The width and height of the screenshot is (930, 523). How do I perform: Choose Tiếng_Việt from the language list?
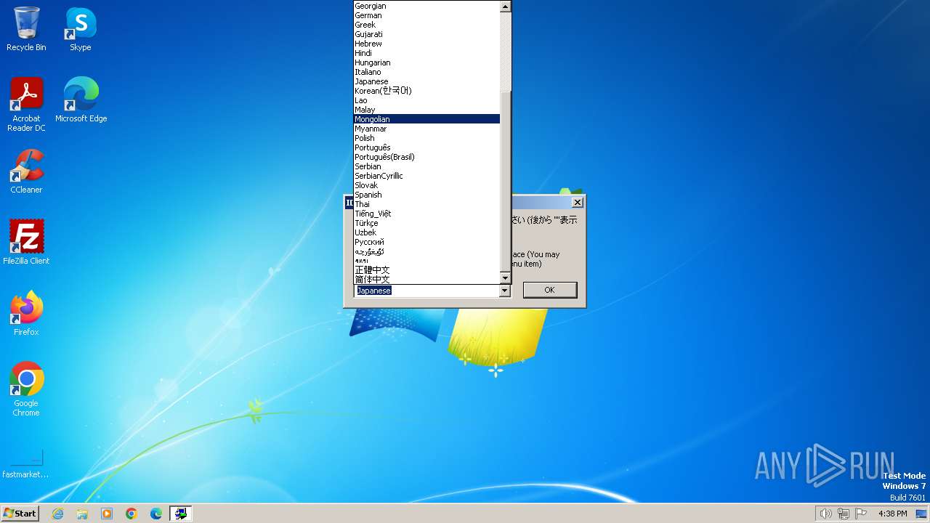tap(426, 214)
